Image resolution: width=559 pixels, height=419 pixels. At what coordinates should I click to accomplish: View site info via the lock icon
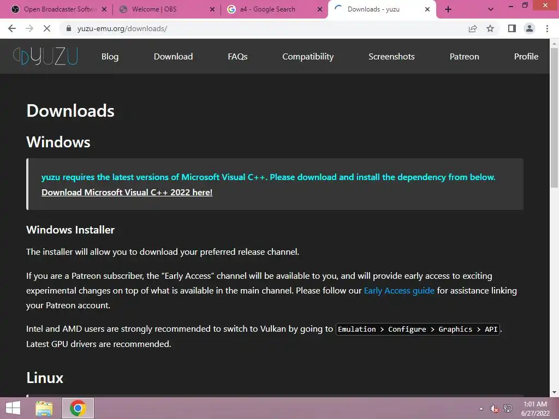coord(69,28)
